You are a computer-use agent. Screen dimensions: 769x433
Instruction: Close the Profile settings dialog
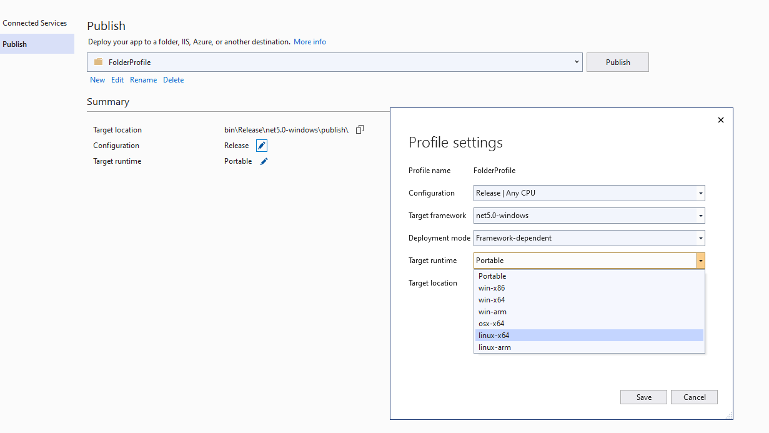(x=720, y=119)
